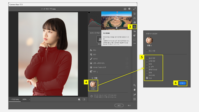Click the 취소 cancel button
Image resolution: width=199 pixels, height=112 pixels.
click(129, 105)
